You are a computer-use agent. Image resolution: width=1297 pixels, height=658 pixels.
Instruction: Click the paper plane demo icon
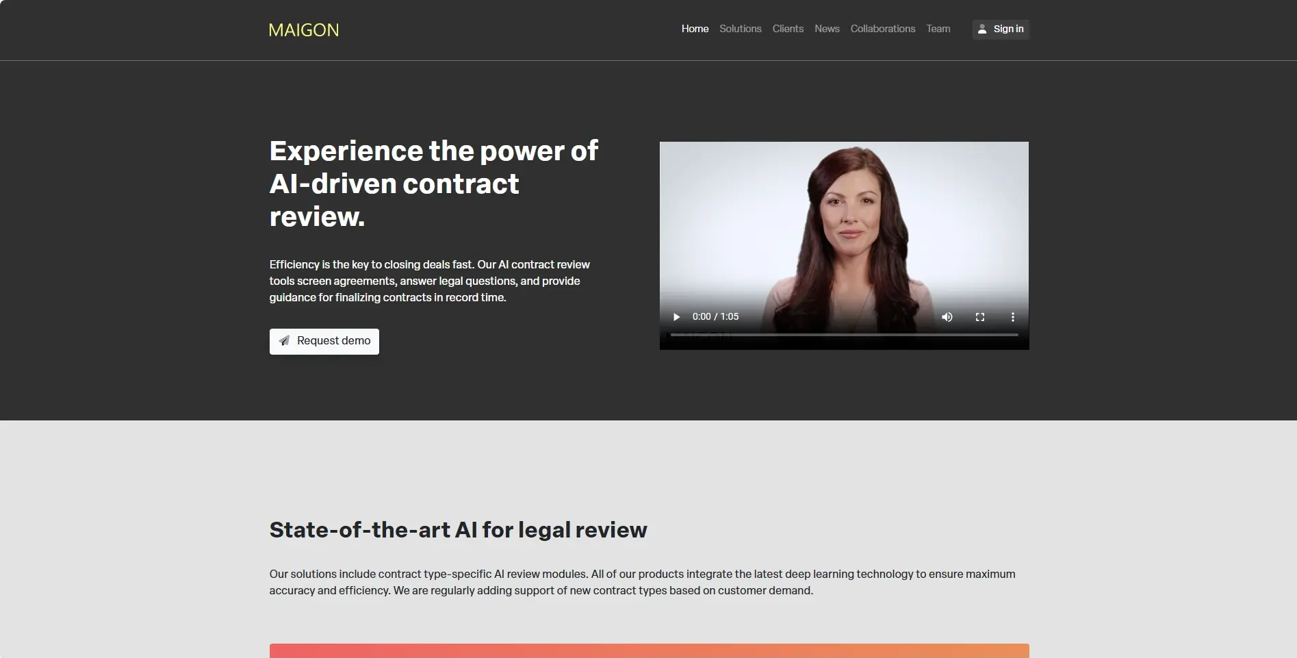point(284,341)
